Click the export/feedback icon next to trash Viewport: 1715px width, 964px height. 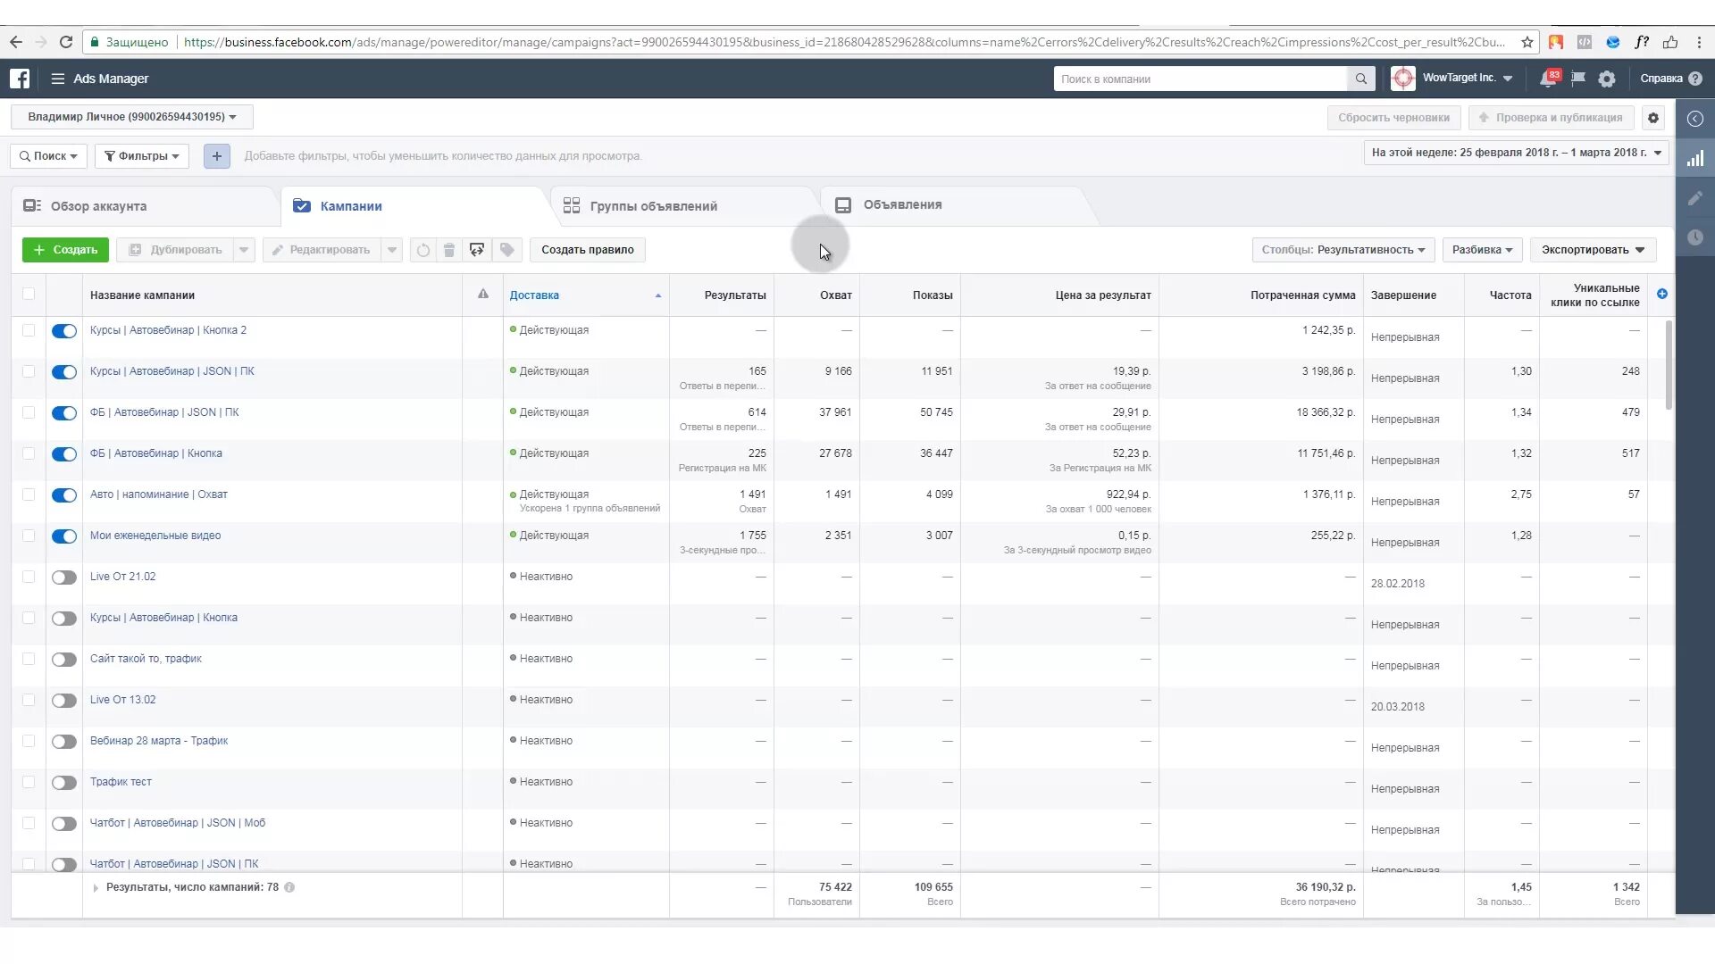click(x=477, y=250)
